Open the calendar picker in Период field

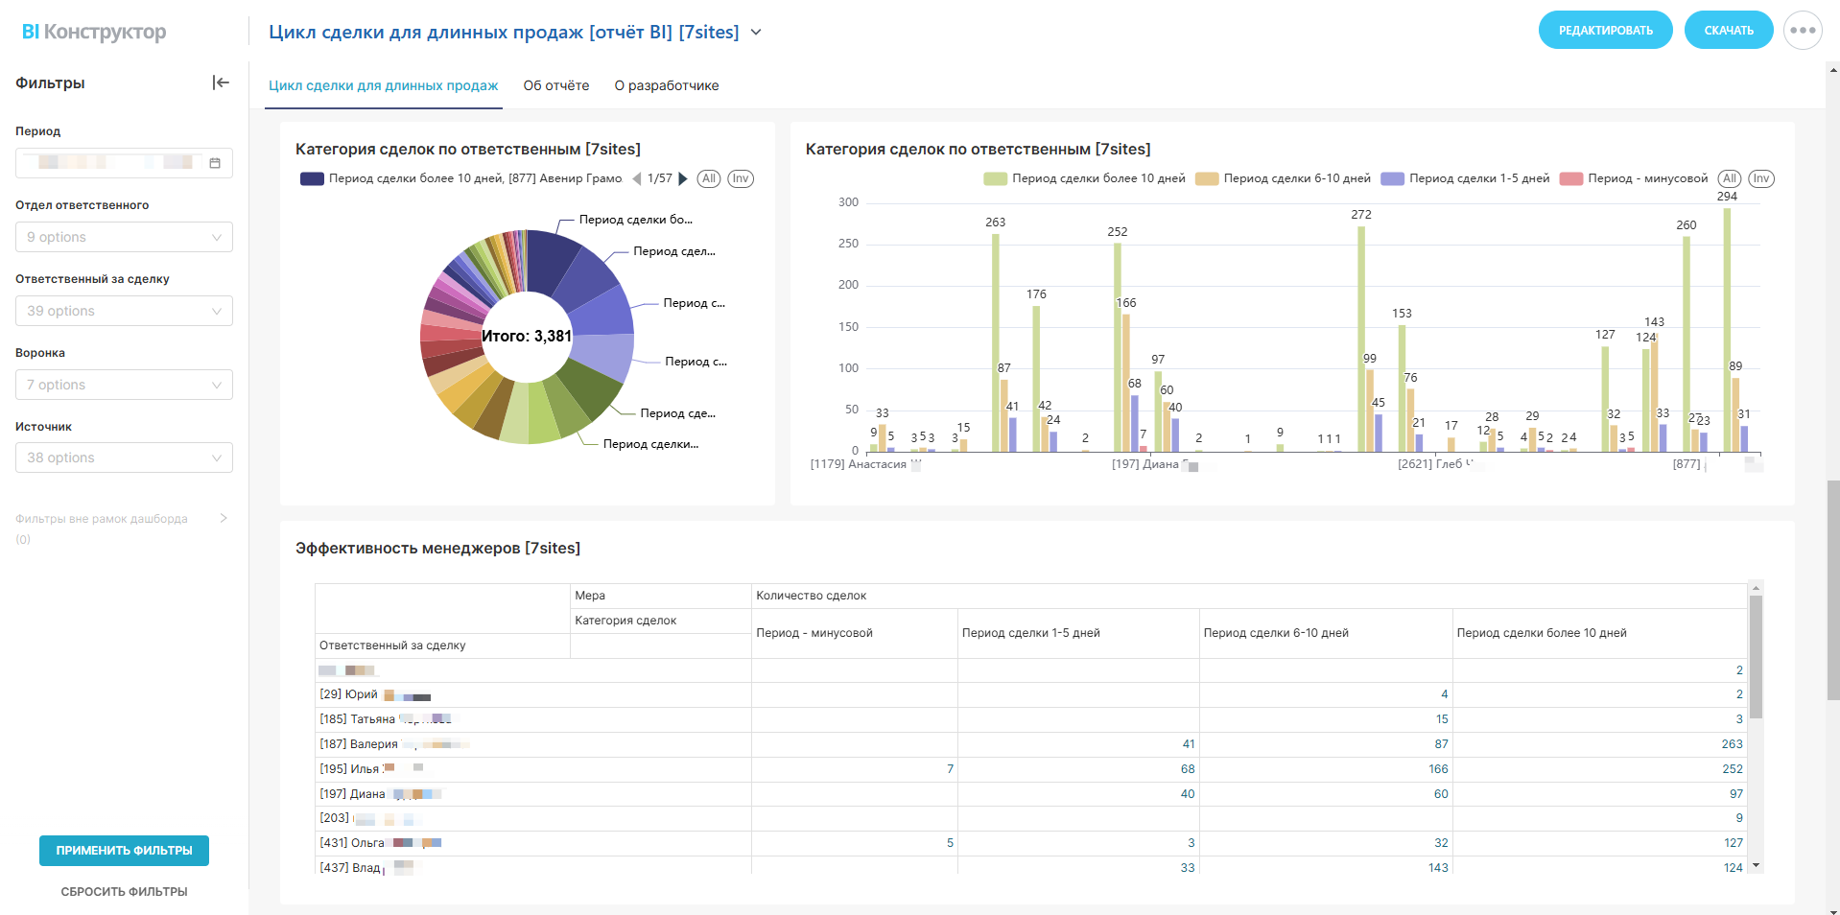(215, 163)
